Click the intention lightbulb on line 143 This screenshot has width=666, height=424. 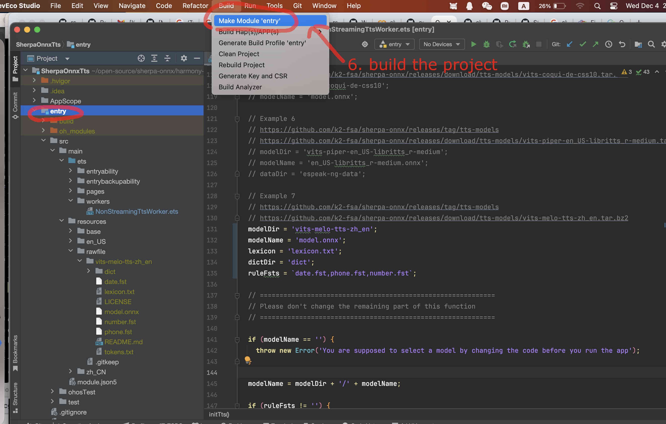[x=248, y=360]
